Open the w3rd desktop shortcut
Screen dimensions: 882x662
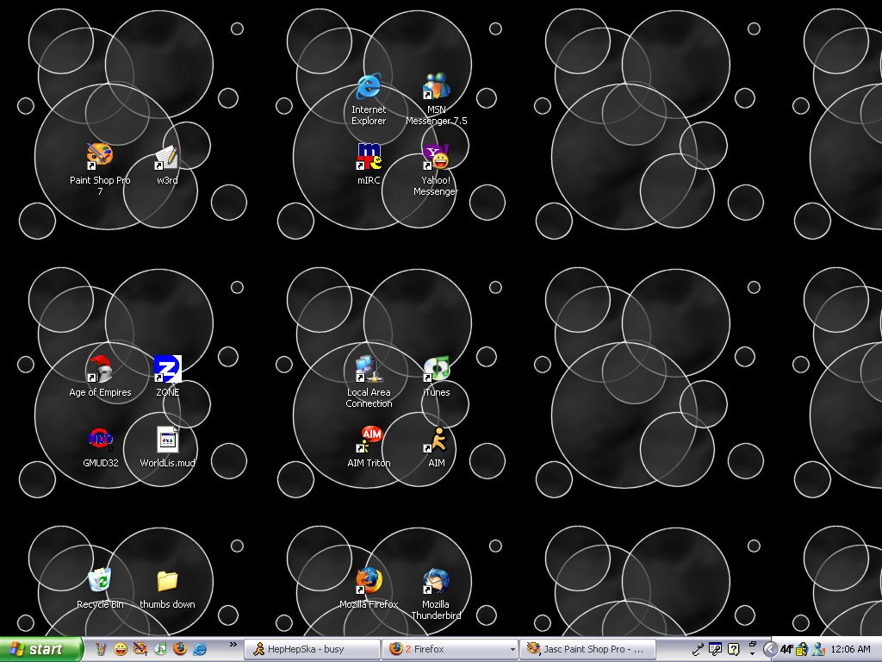[x=167, y=163]
